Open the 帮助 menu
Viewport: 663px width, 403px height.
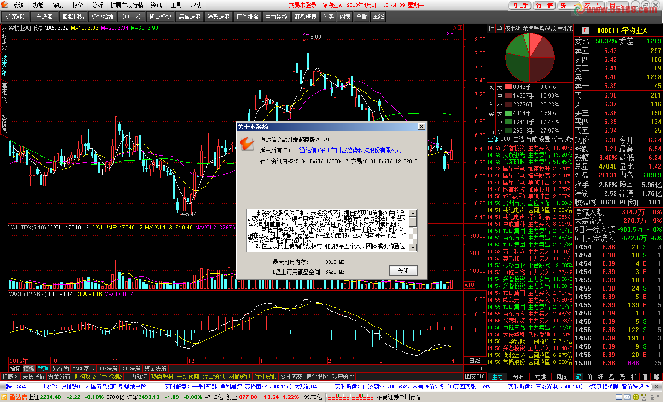click(196, 5)
